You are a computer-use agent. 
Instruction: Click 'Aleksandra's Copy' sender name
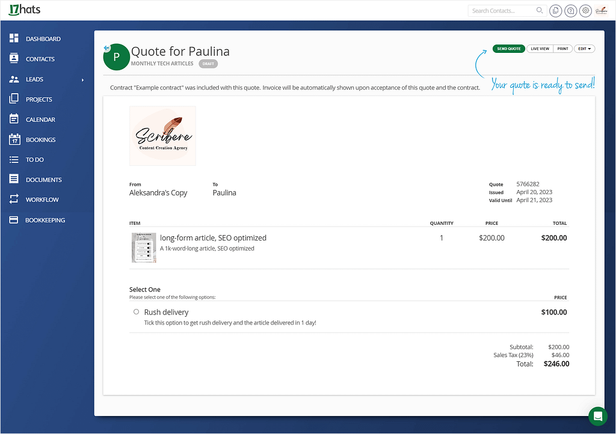click(158, 193)
